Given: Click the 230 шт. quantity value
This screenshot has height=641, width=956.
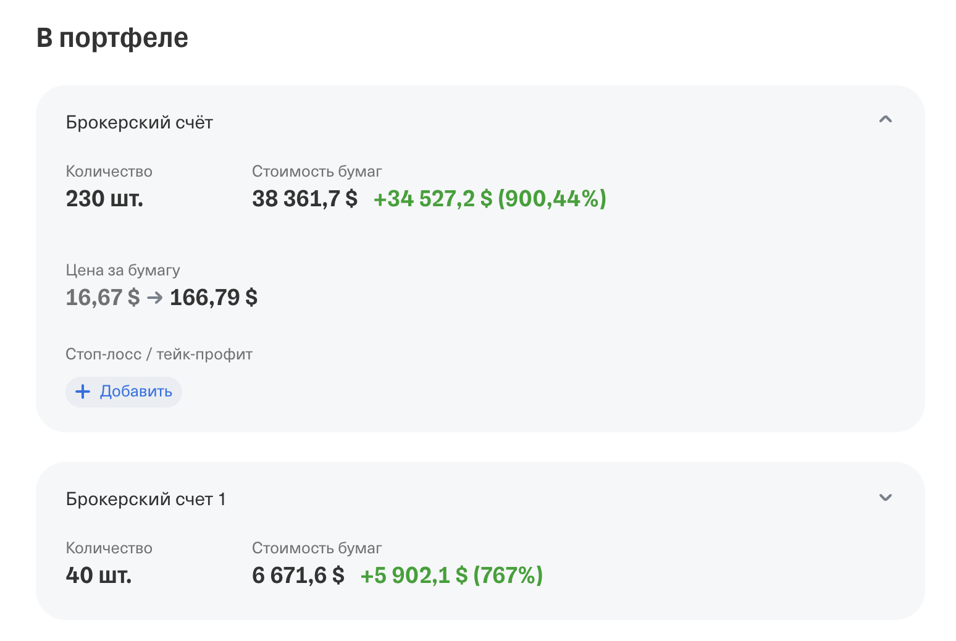Looking at the screenshot, I should [x=104, y=199].
